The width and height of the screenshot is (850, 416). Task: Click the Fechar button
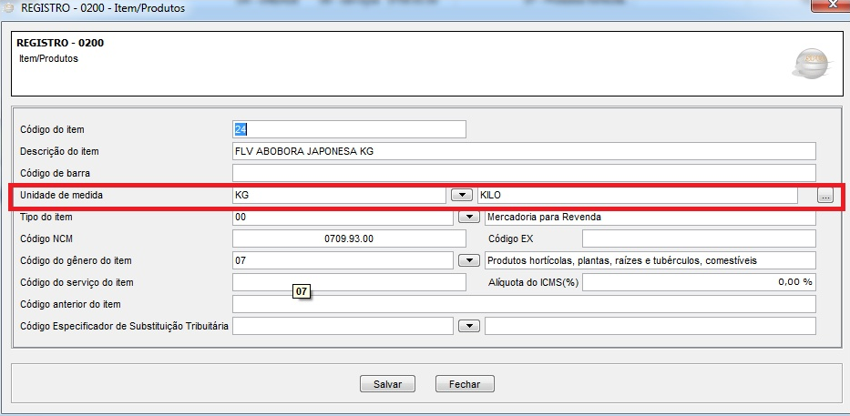(x=465, y=384)
